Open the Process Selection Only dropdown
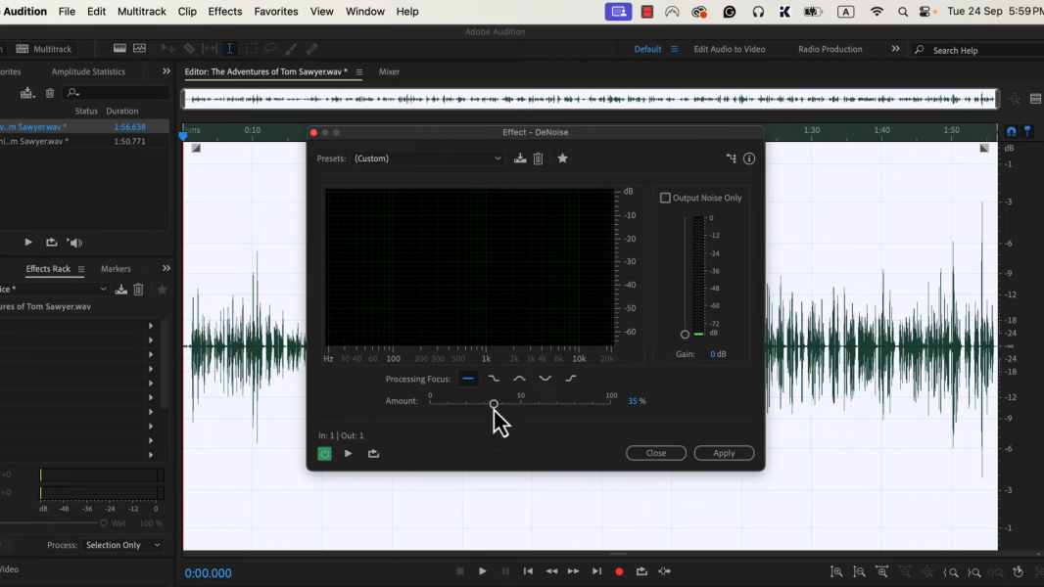Viewport: 1044px width, 587px height. point(123,545)
